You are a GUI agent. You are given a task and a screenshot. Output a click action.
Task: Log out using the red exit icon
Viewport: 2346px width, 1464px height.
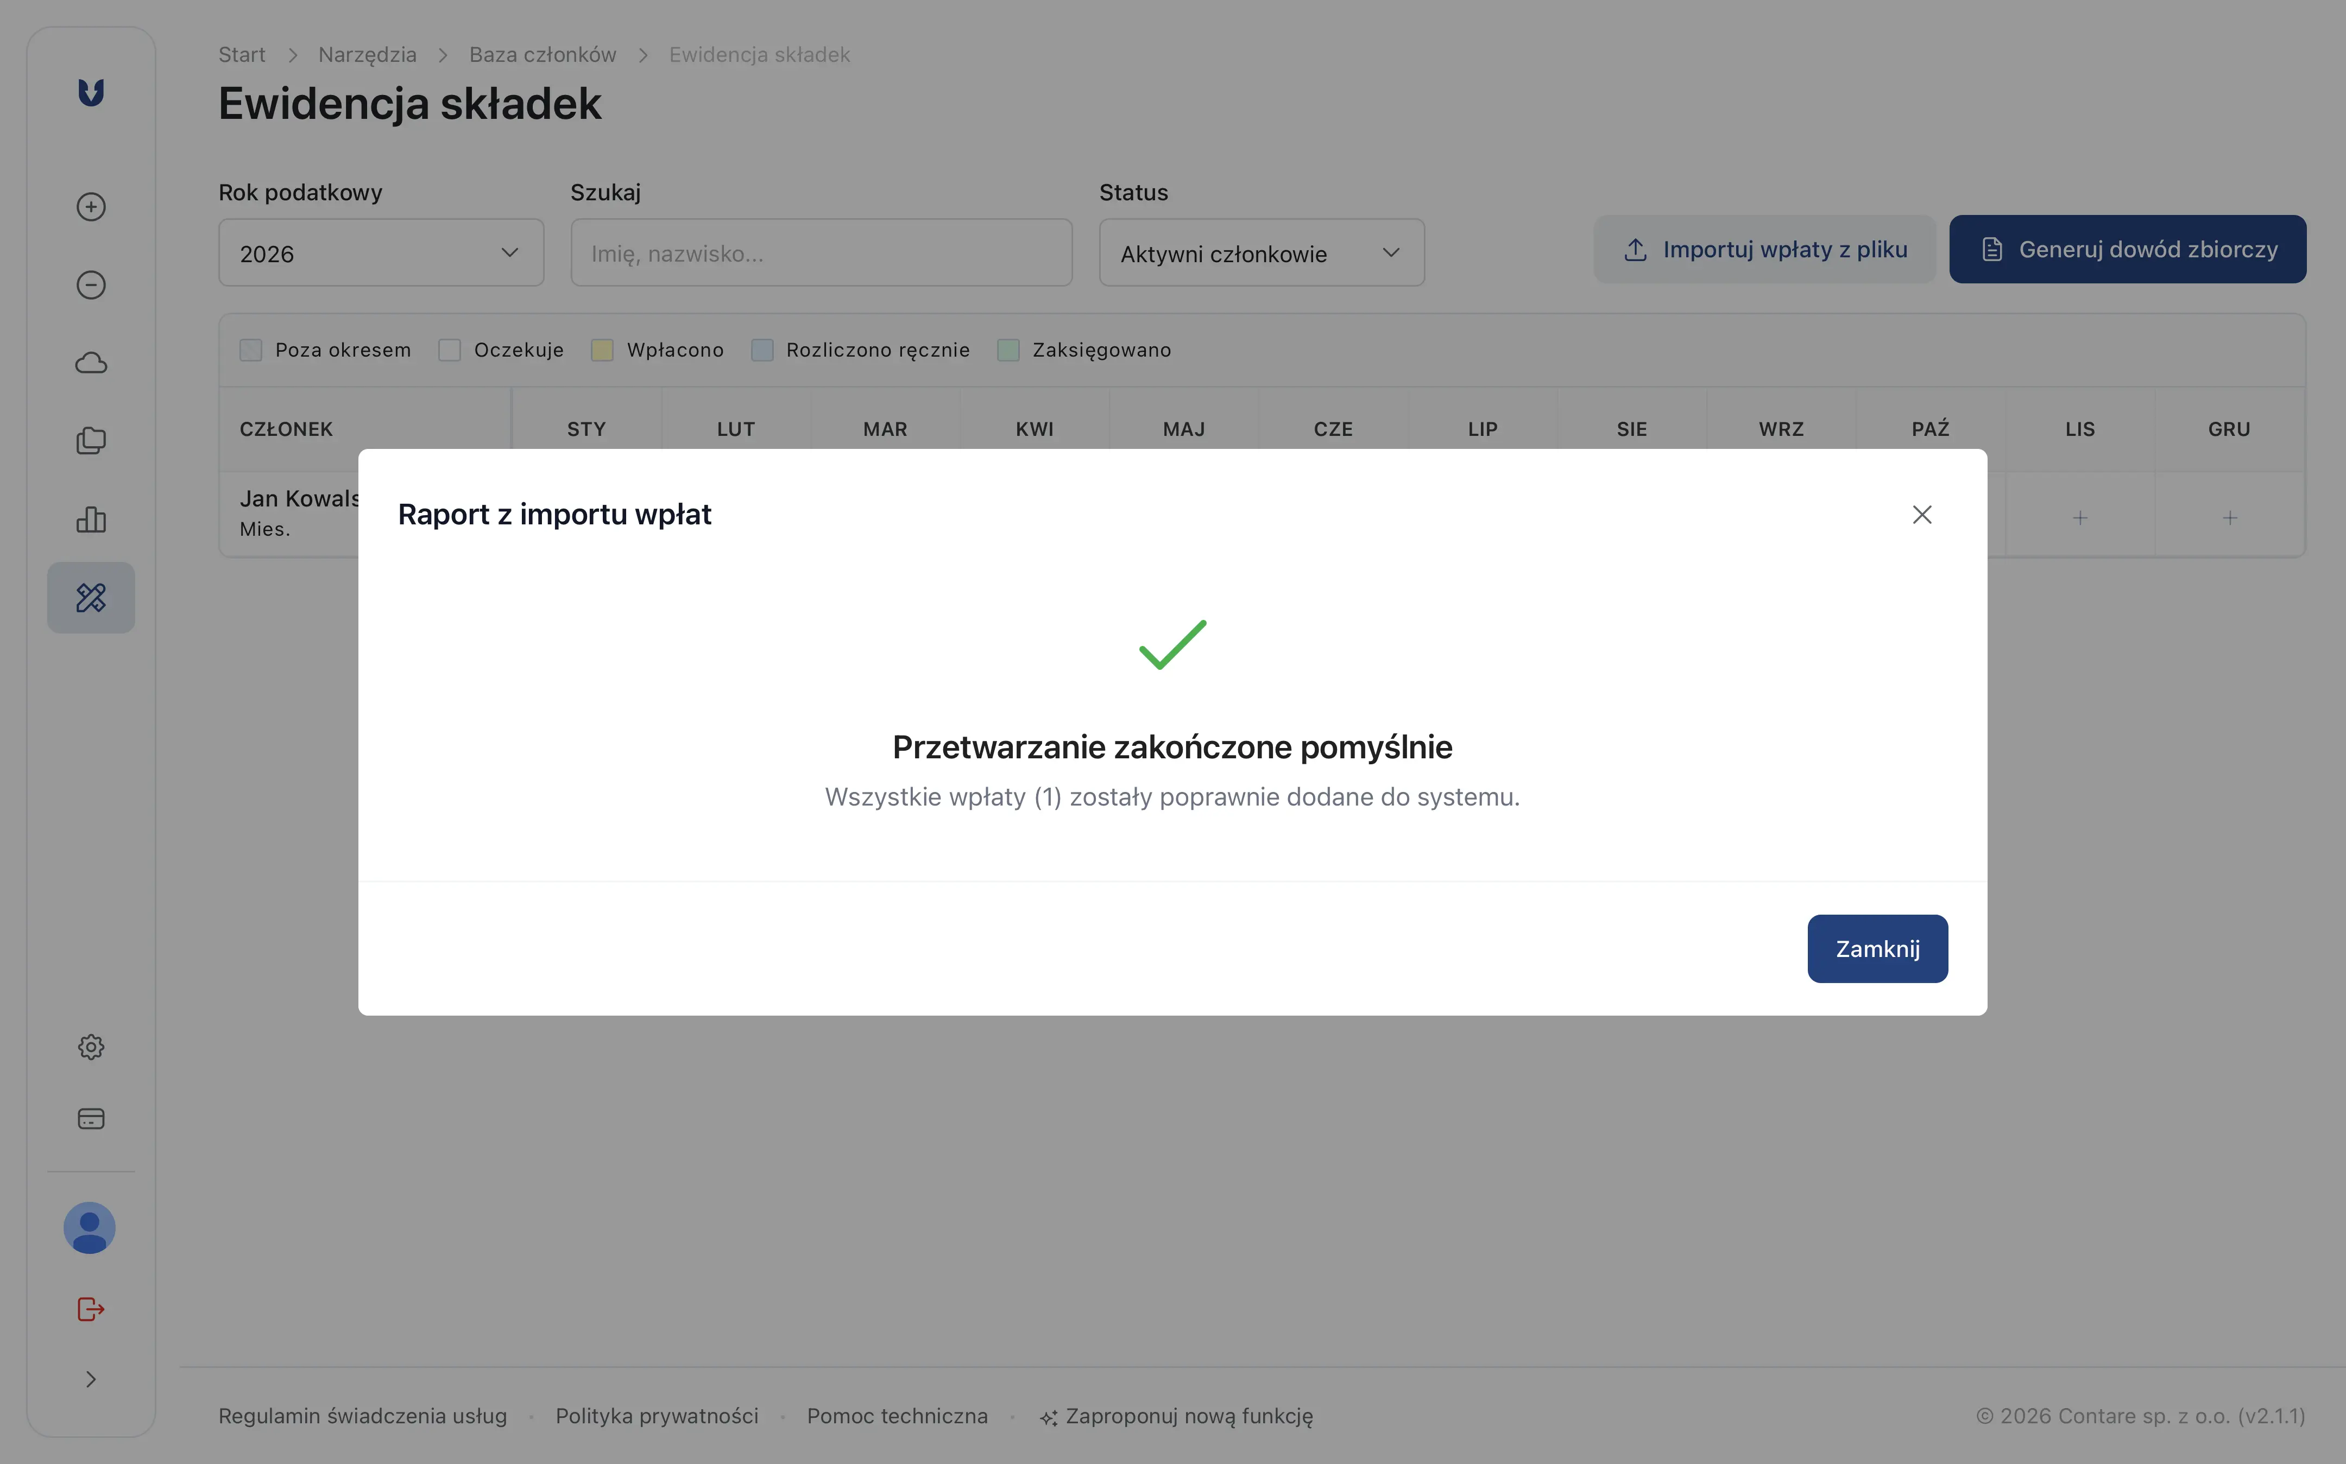tap(90, 1309)
